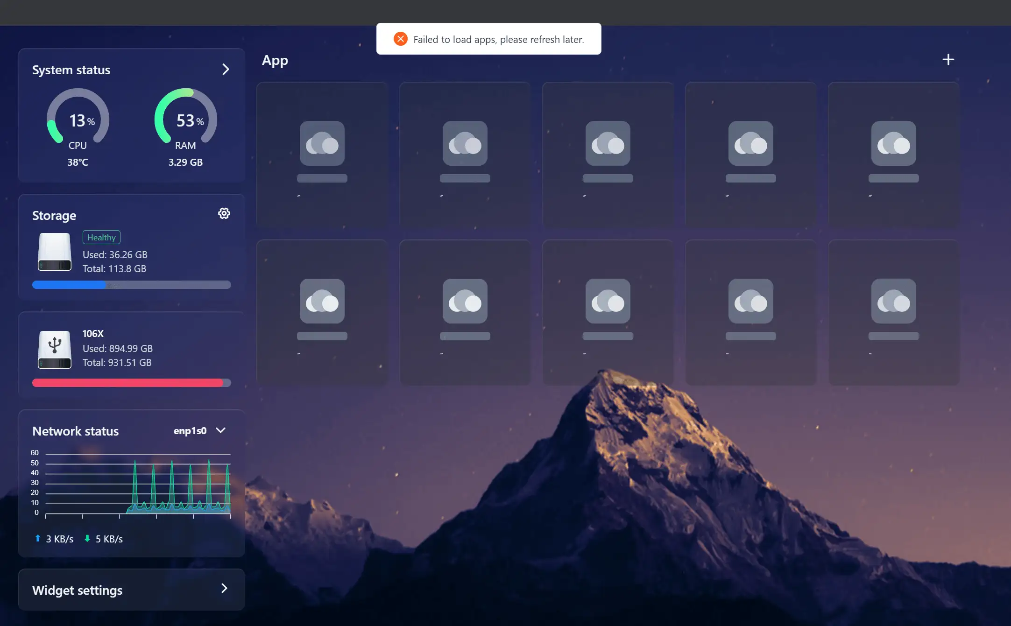Click the '3.29 GB' RAM value
The image size is (1011, 626).
(185, 162)
